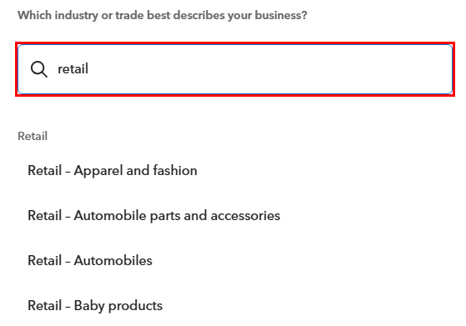Click the search lens icon beside retail text
Viewport: 466px width, 326px height.
39,69
